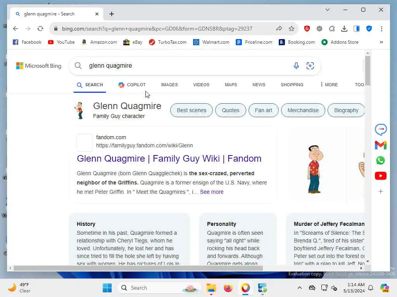The height and width of the screenshot is (297, 397).
Task: Click the vertical page scrollbar thumb
Action: (x=368, y=71)
